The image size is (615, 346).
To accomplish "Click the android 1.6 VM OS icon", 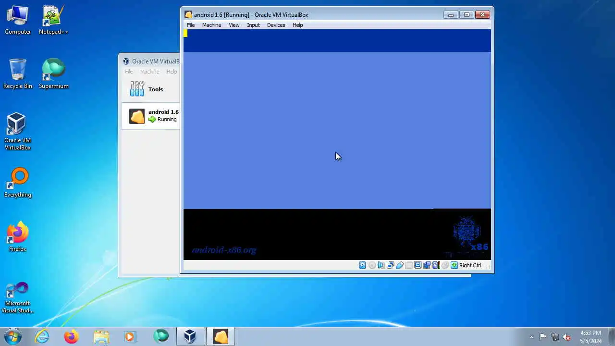I will (137, 116).
